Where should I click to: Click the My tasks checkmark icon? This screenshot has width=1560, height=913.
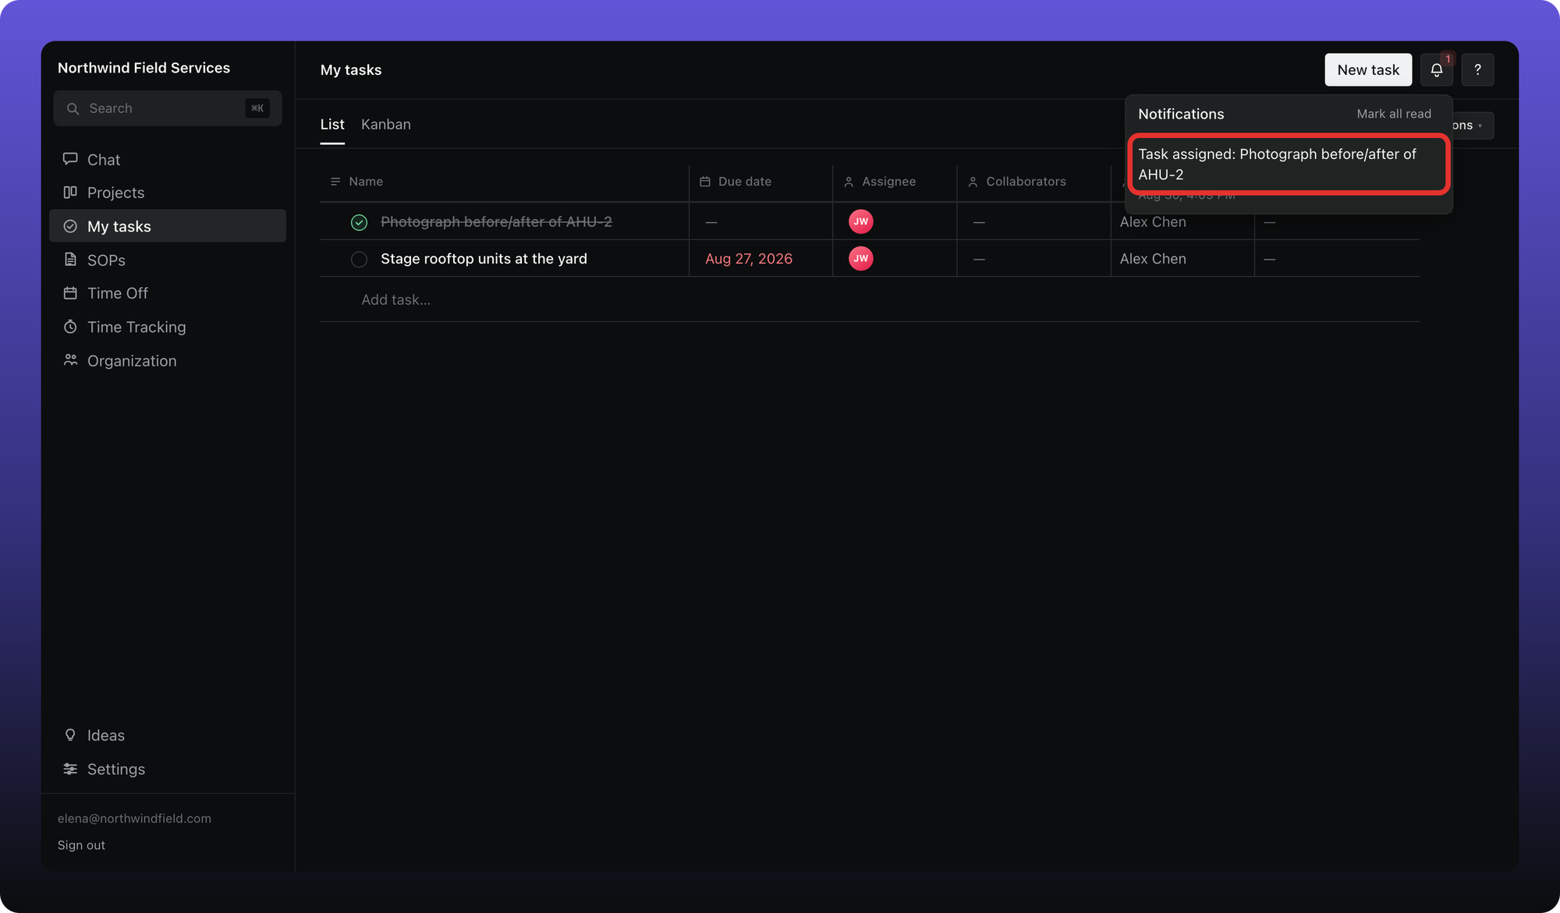(70, 226)
